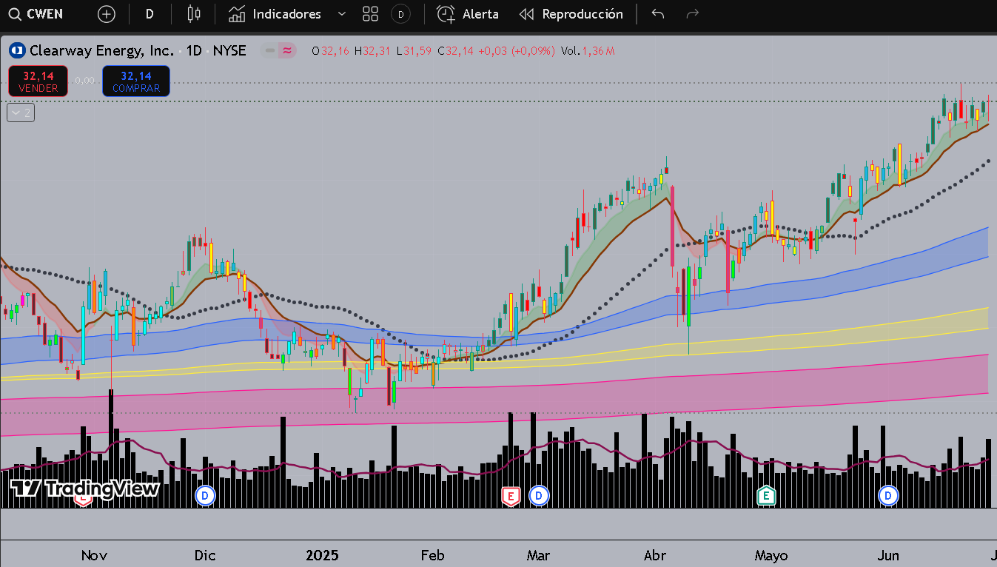Click the dividend D marker in June
The height and width of the screenshot is (567, 997).
[888, 496]
